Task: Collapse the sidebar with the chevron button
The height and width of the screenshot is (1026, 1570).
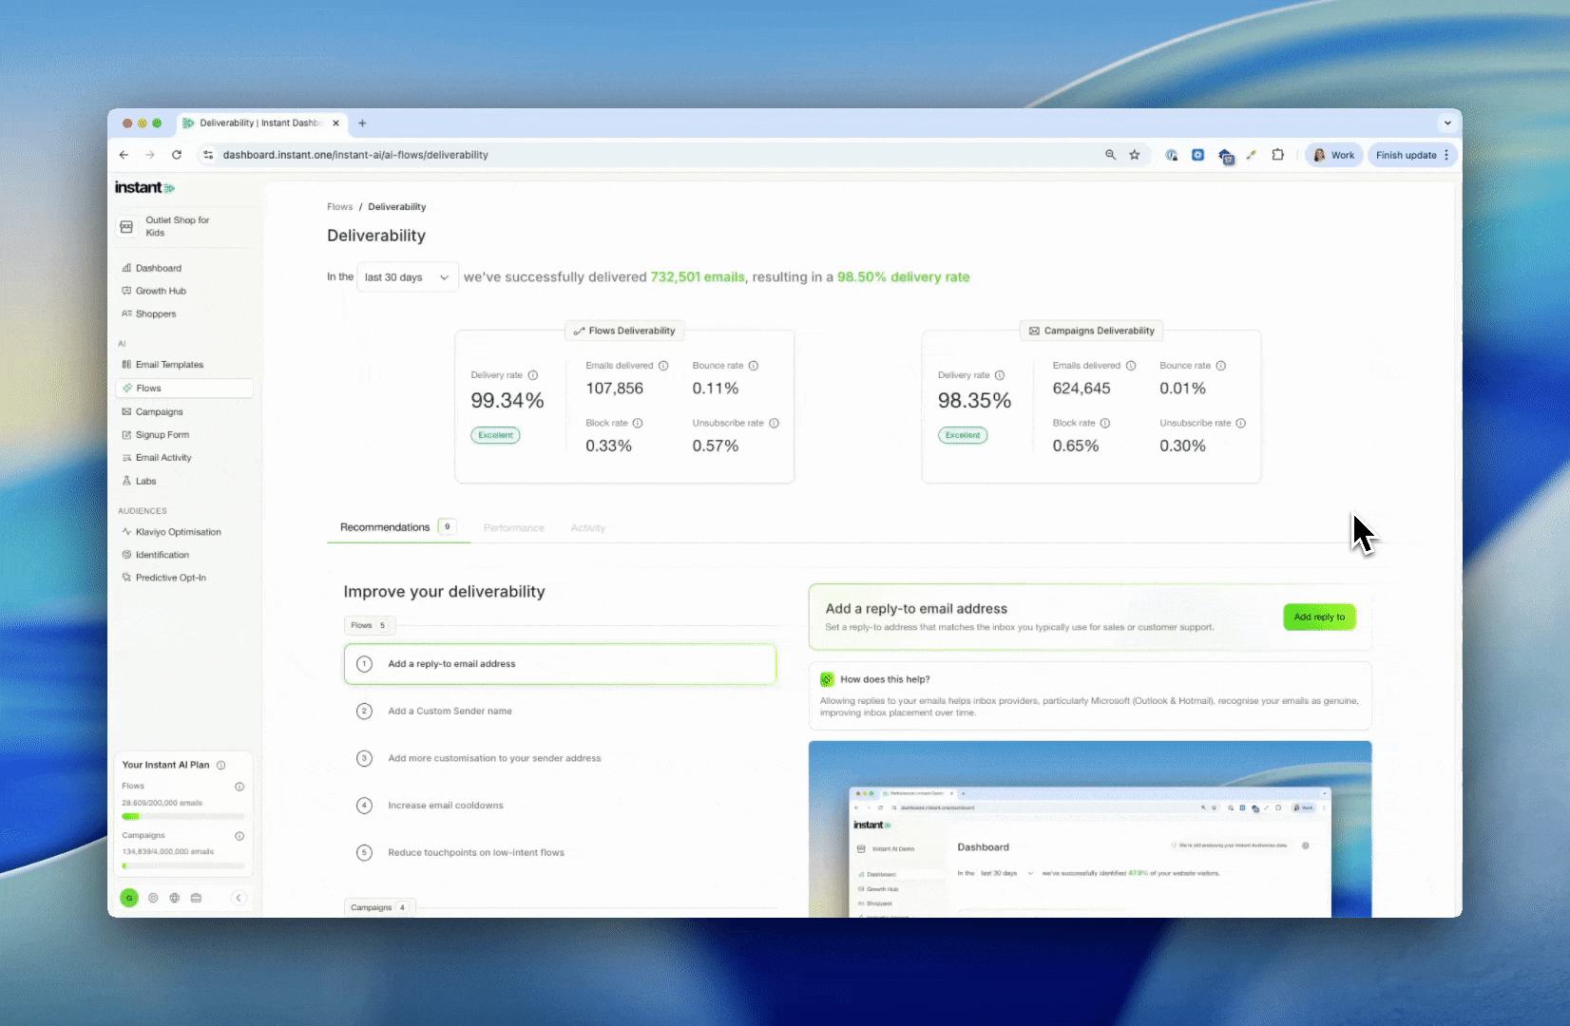Action: point(239,898)
